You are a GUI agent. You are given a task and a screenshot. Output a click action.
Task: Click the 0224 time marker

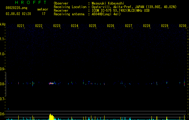click(x=75, y=26)
